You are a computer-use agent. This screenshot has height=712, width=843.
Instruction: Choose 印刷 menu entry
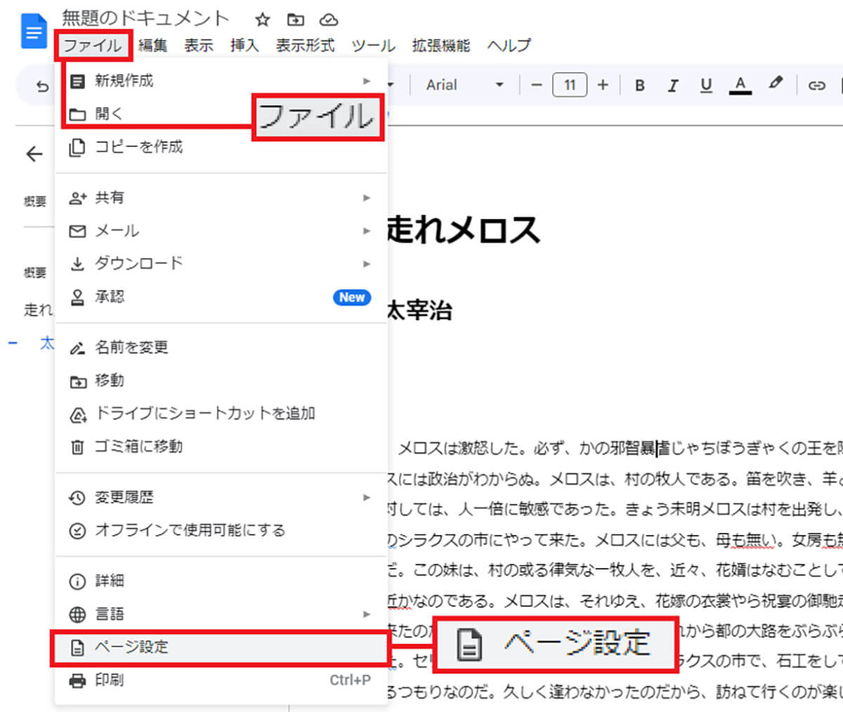(x=221, y=680)
